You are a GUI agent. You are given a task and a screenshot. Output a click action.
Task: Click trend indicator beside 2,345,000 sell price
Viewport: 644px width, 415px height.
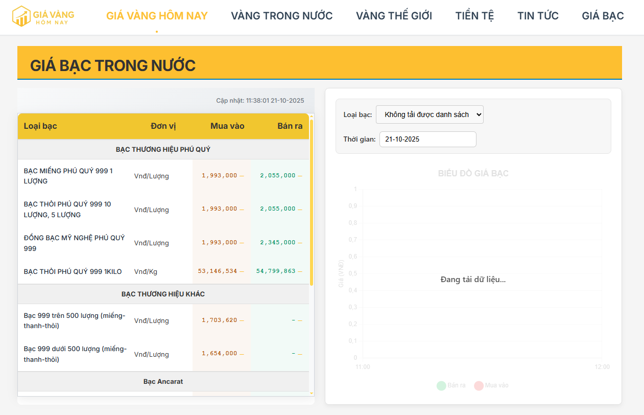point(300,243)
